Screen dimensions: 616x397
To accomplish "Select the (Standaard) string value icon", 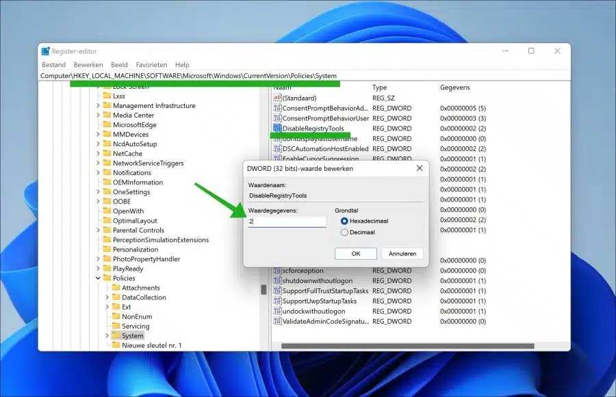I will [277, 98].
